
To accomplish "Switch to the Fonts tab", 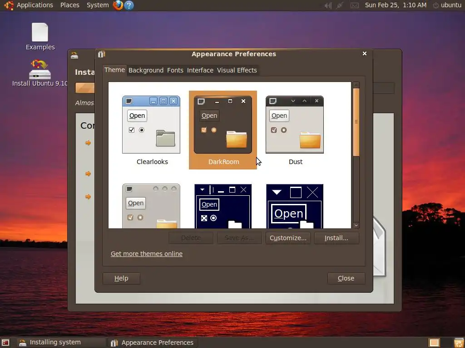I will (x=175, y=70).
